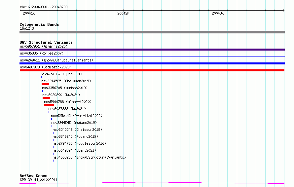This screenshot has width=294, height=187.
Task: Select the thick blue nsv4249411 bar
Action: point(152,63)
